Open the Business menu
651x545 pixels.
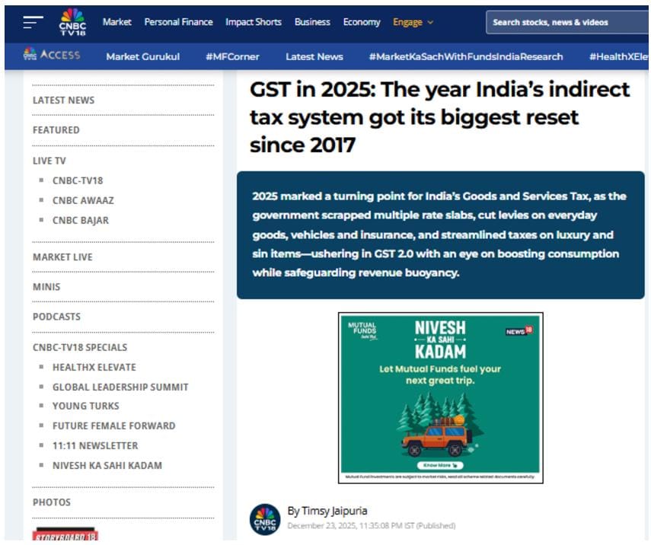tap(312, 22)
